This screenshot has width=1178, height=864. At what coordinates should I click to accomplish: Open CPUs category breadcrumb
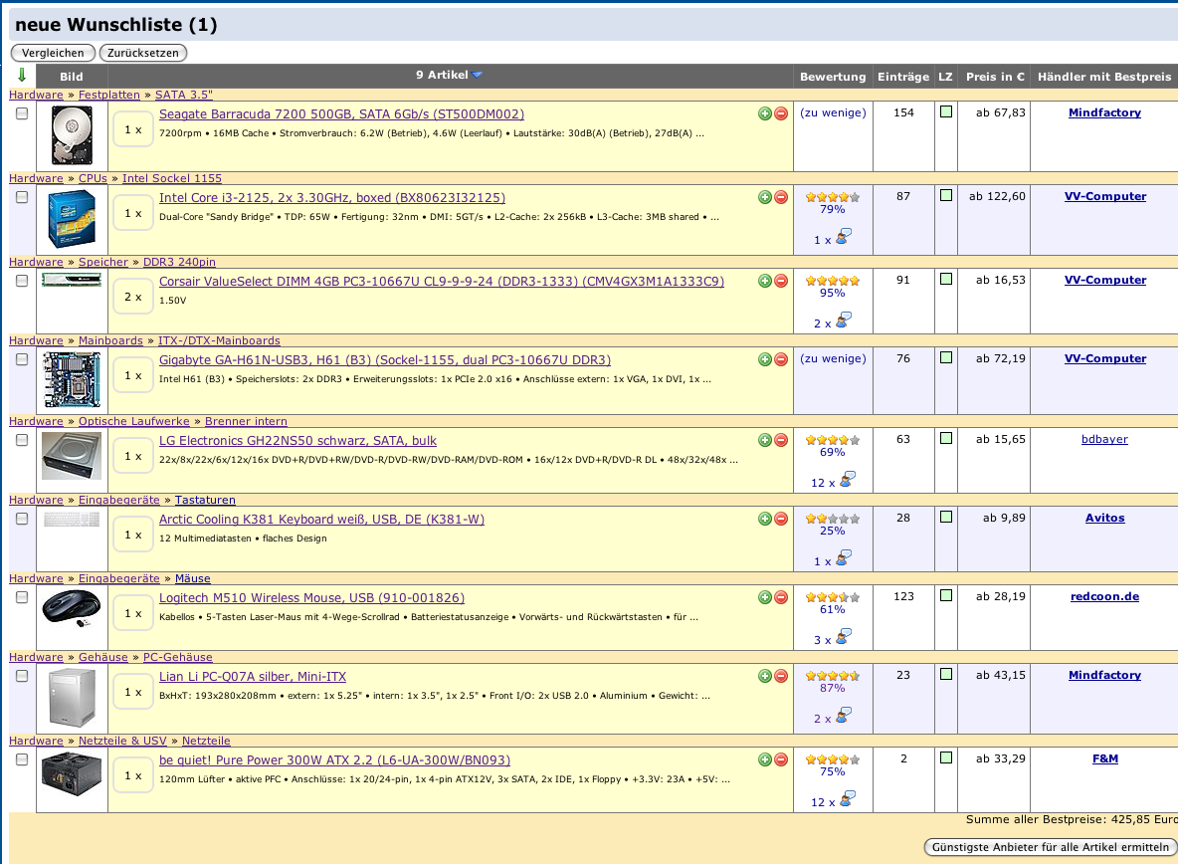point(93,178)
